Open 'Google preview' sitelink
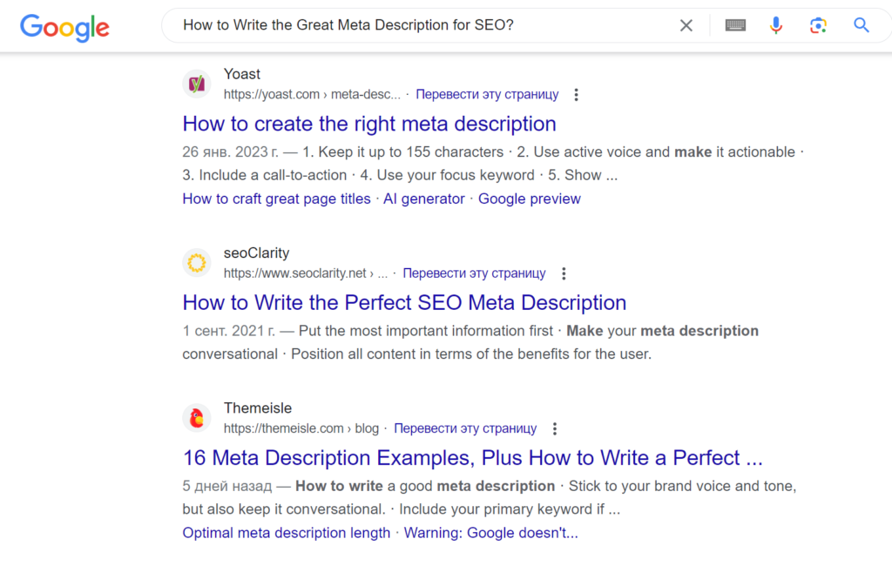This screenshot has width=892, height=566. (x=530, y=199)
